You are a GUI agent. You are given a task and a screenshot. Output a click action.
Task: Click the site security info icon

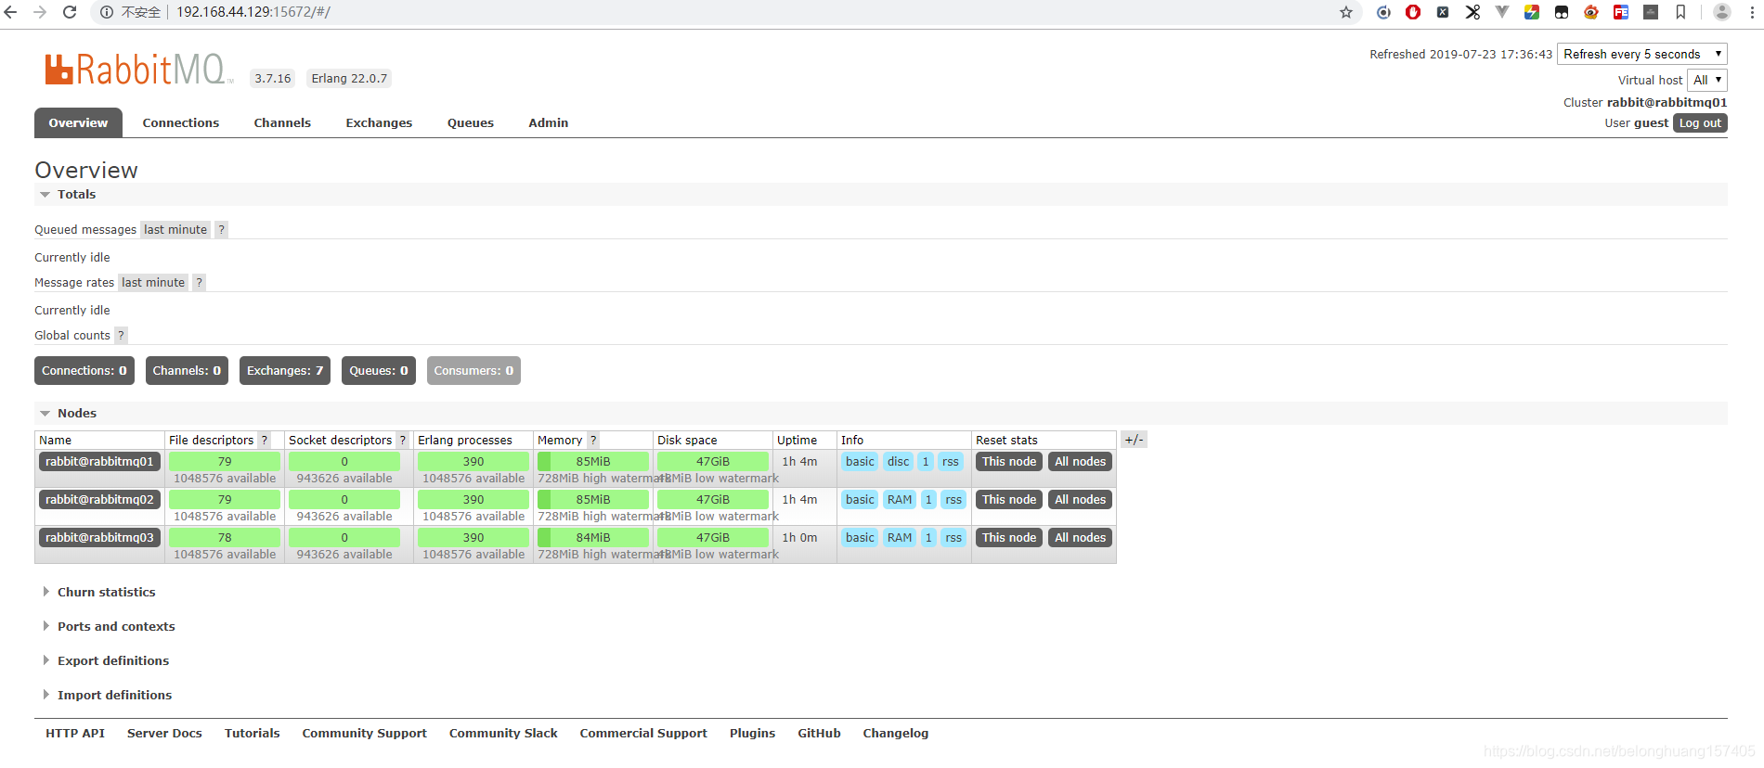point(107,12)
